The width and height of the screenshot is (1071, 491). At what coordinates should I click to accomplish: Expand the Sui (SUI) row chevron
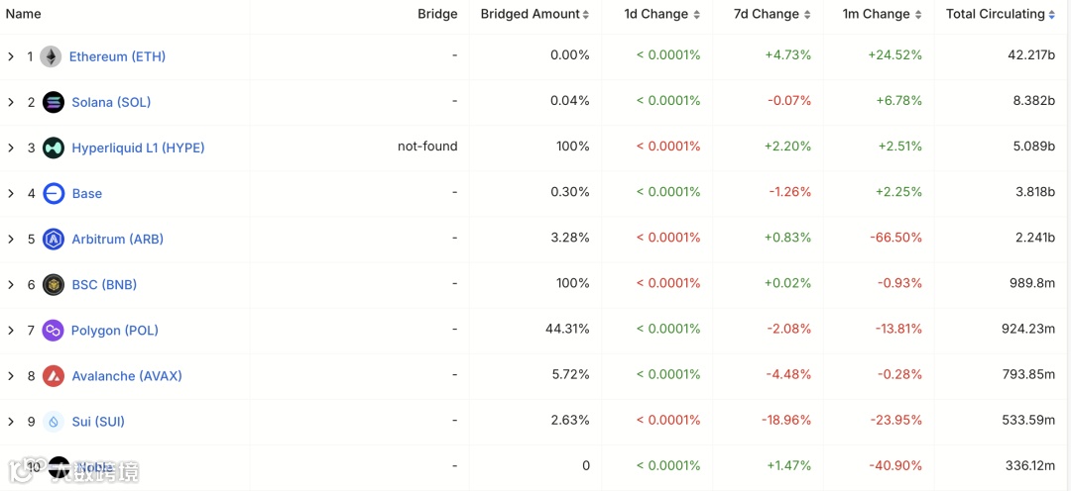click(x=11, y=421)
